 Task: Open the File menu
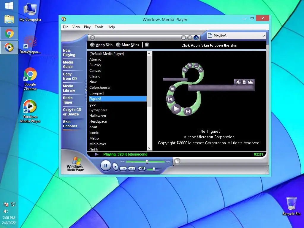[x=66, y=27]
